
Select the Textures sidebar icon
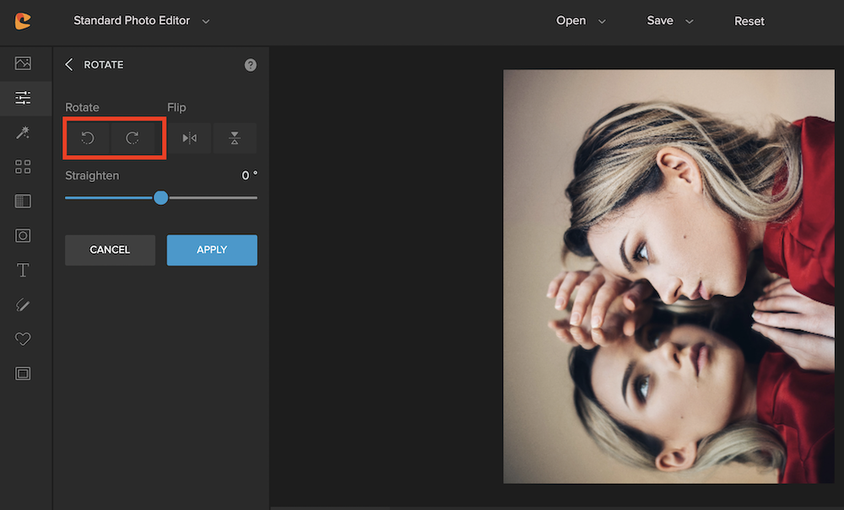(23, 201)
